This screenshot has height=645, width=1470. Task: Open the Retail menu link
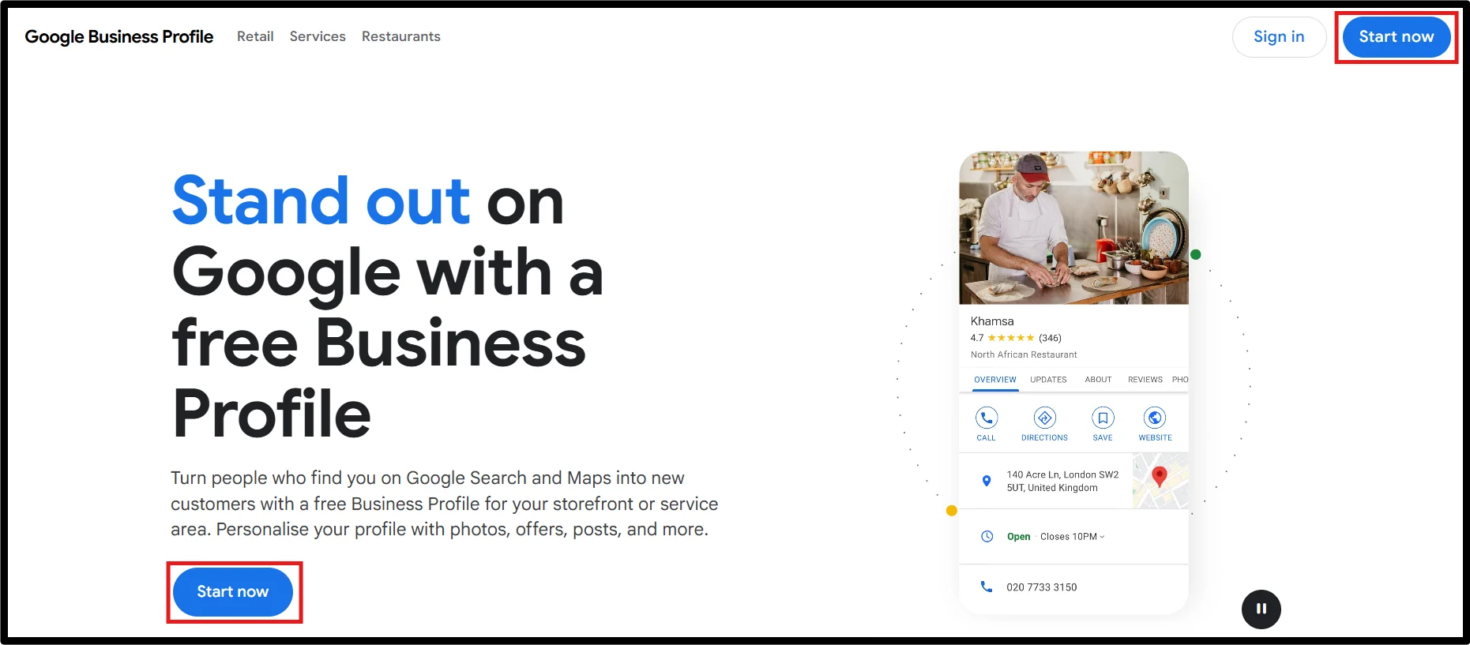[255, 36]
